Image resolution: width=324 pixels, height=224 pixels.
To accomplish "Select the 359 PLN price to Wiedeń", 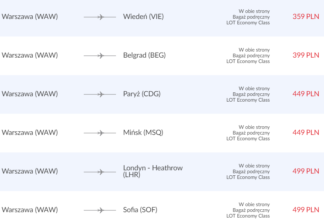I will click(306, 16).
